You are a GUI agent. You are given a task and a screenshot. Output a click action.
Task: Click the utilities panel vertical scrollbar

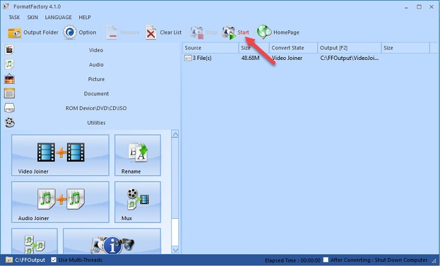174,192
